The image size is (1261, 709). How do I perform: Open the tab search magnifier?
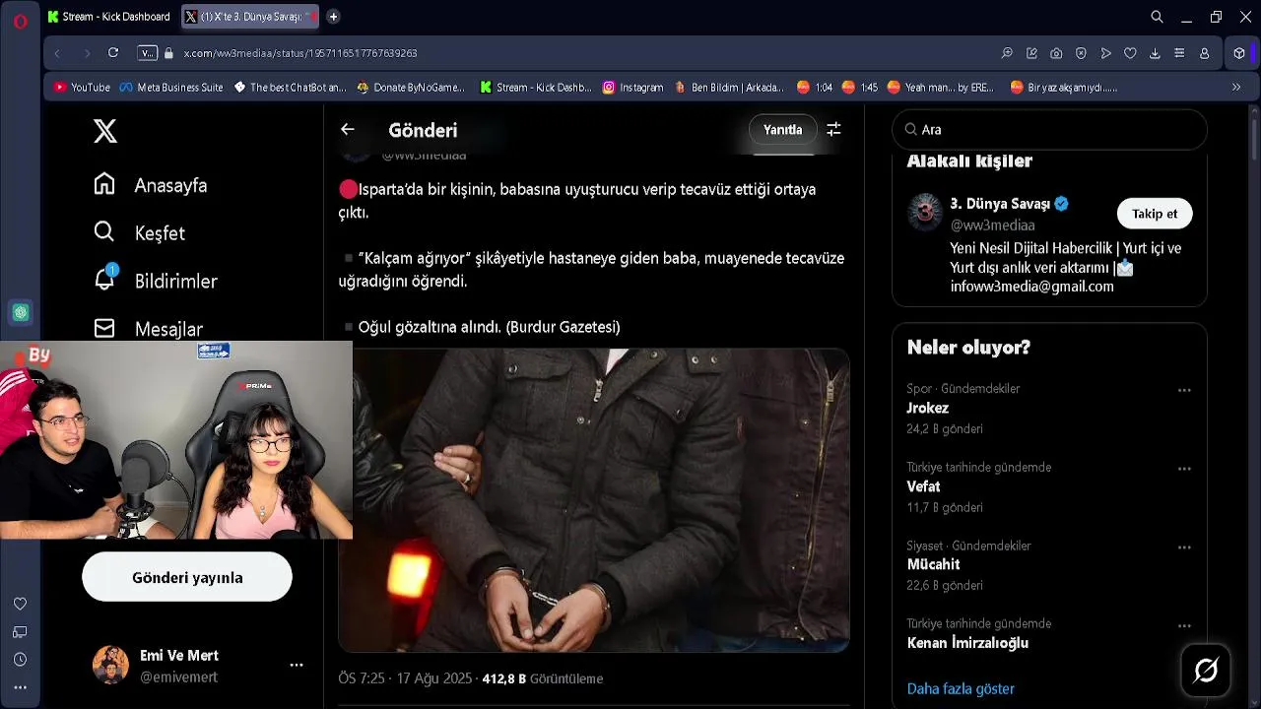1157,17
